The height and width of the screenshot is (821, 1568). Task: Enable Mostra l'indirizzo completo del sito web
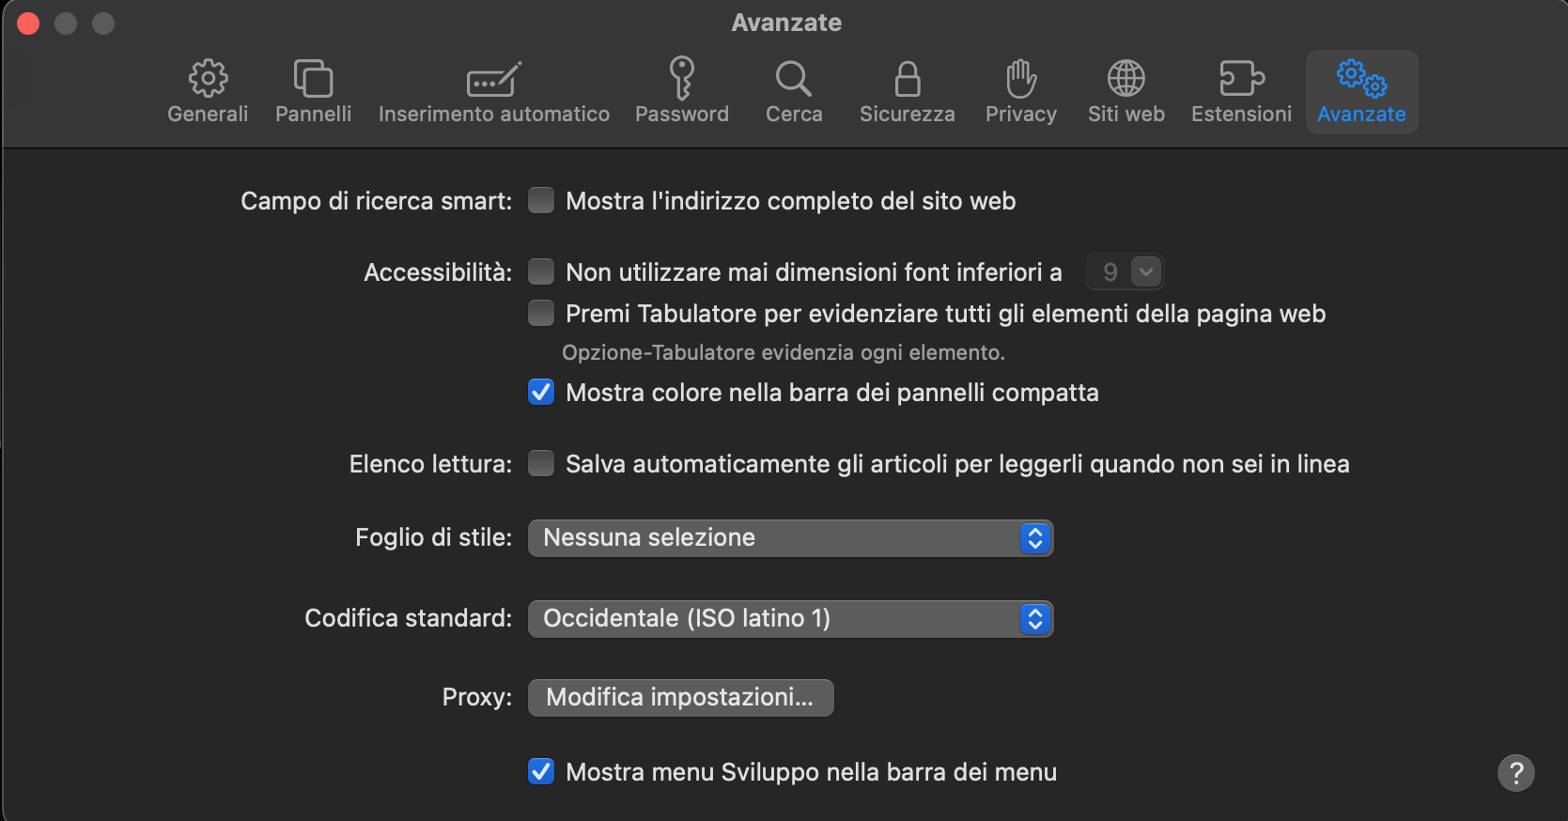(x=541, y=200)
